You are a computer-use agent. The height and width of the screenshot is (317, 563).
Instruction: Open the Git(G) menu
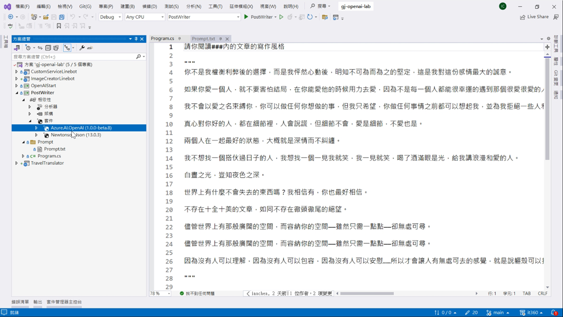pos(85,7)
